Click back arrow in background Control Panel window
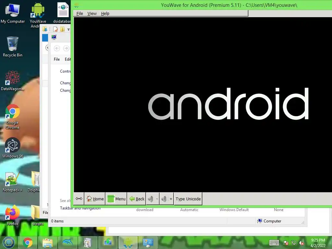 click(57, 48)
